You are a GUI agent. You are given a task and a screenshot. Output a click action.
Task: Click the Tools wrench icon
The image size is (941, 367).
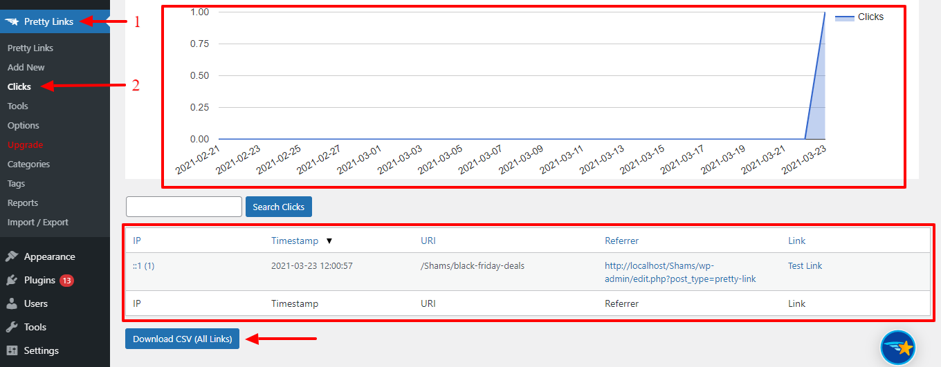click(11, 327)
